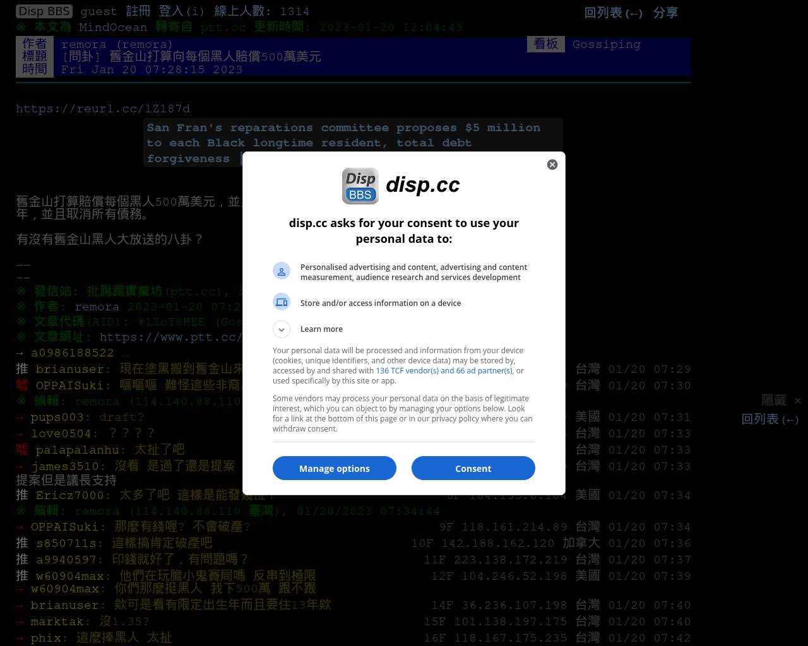Image resolution: width=808 pixels, height=646 pixels.
Task: Click commenter name a9940597
Action: click(66, 560)
